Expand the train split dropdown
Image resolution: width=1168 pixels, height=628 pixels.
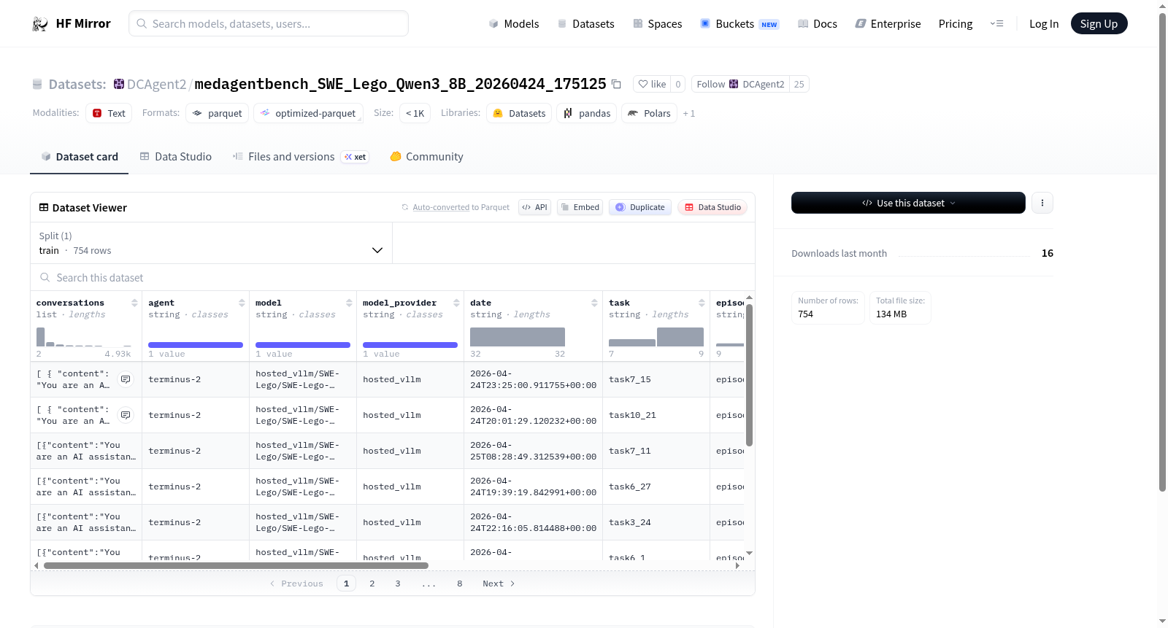[x=211, y=243]
